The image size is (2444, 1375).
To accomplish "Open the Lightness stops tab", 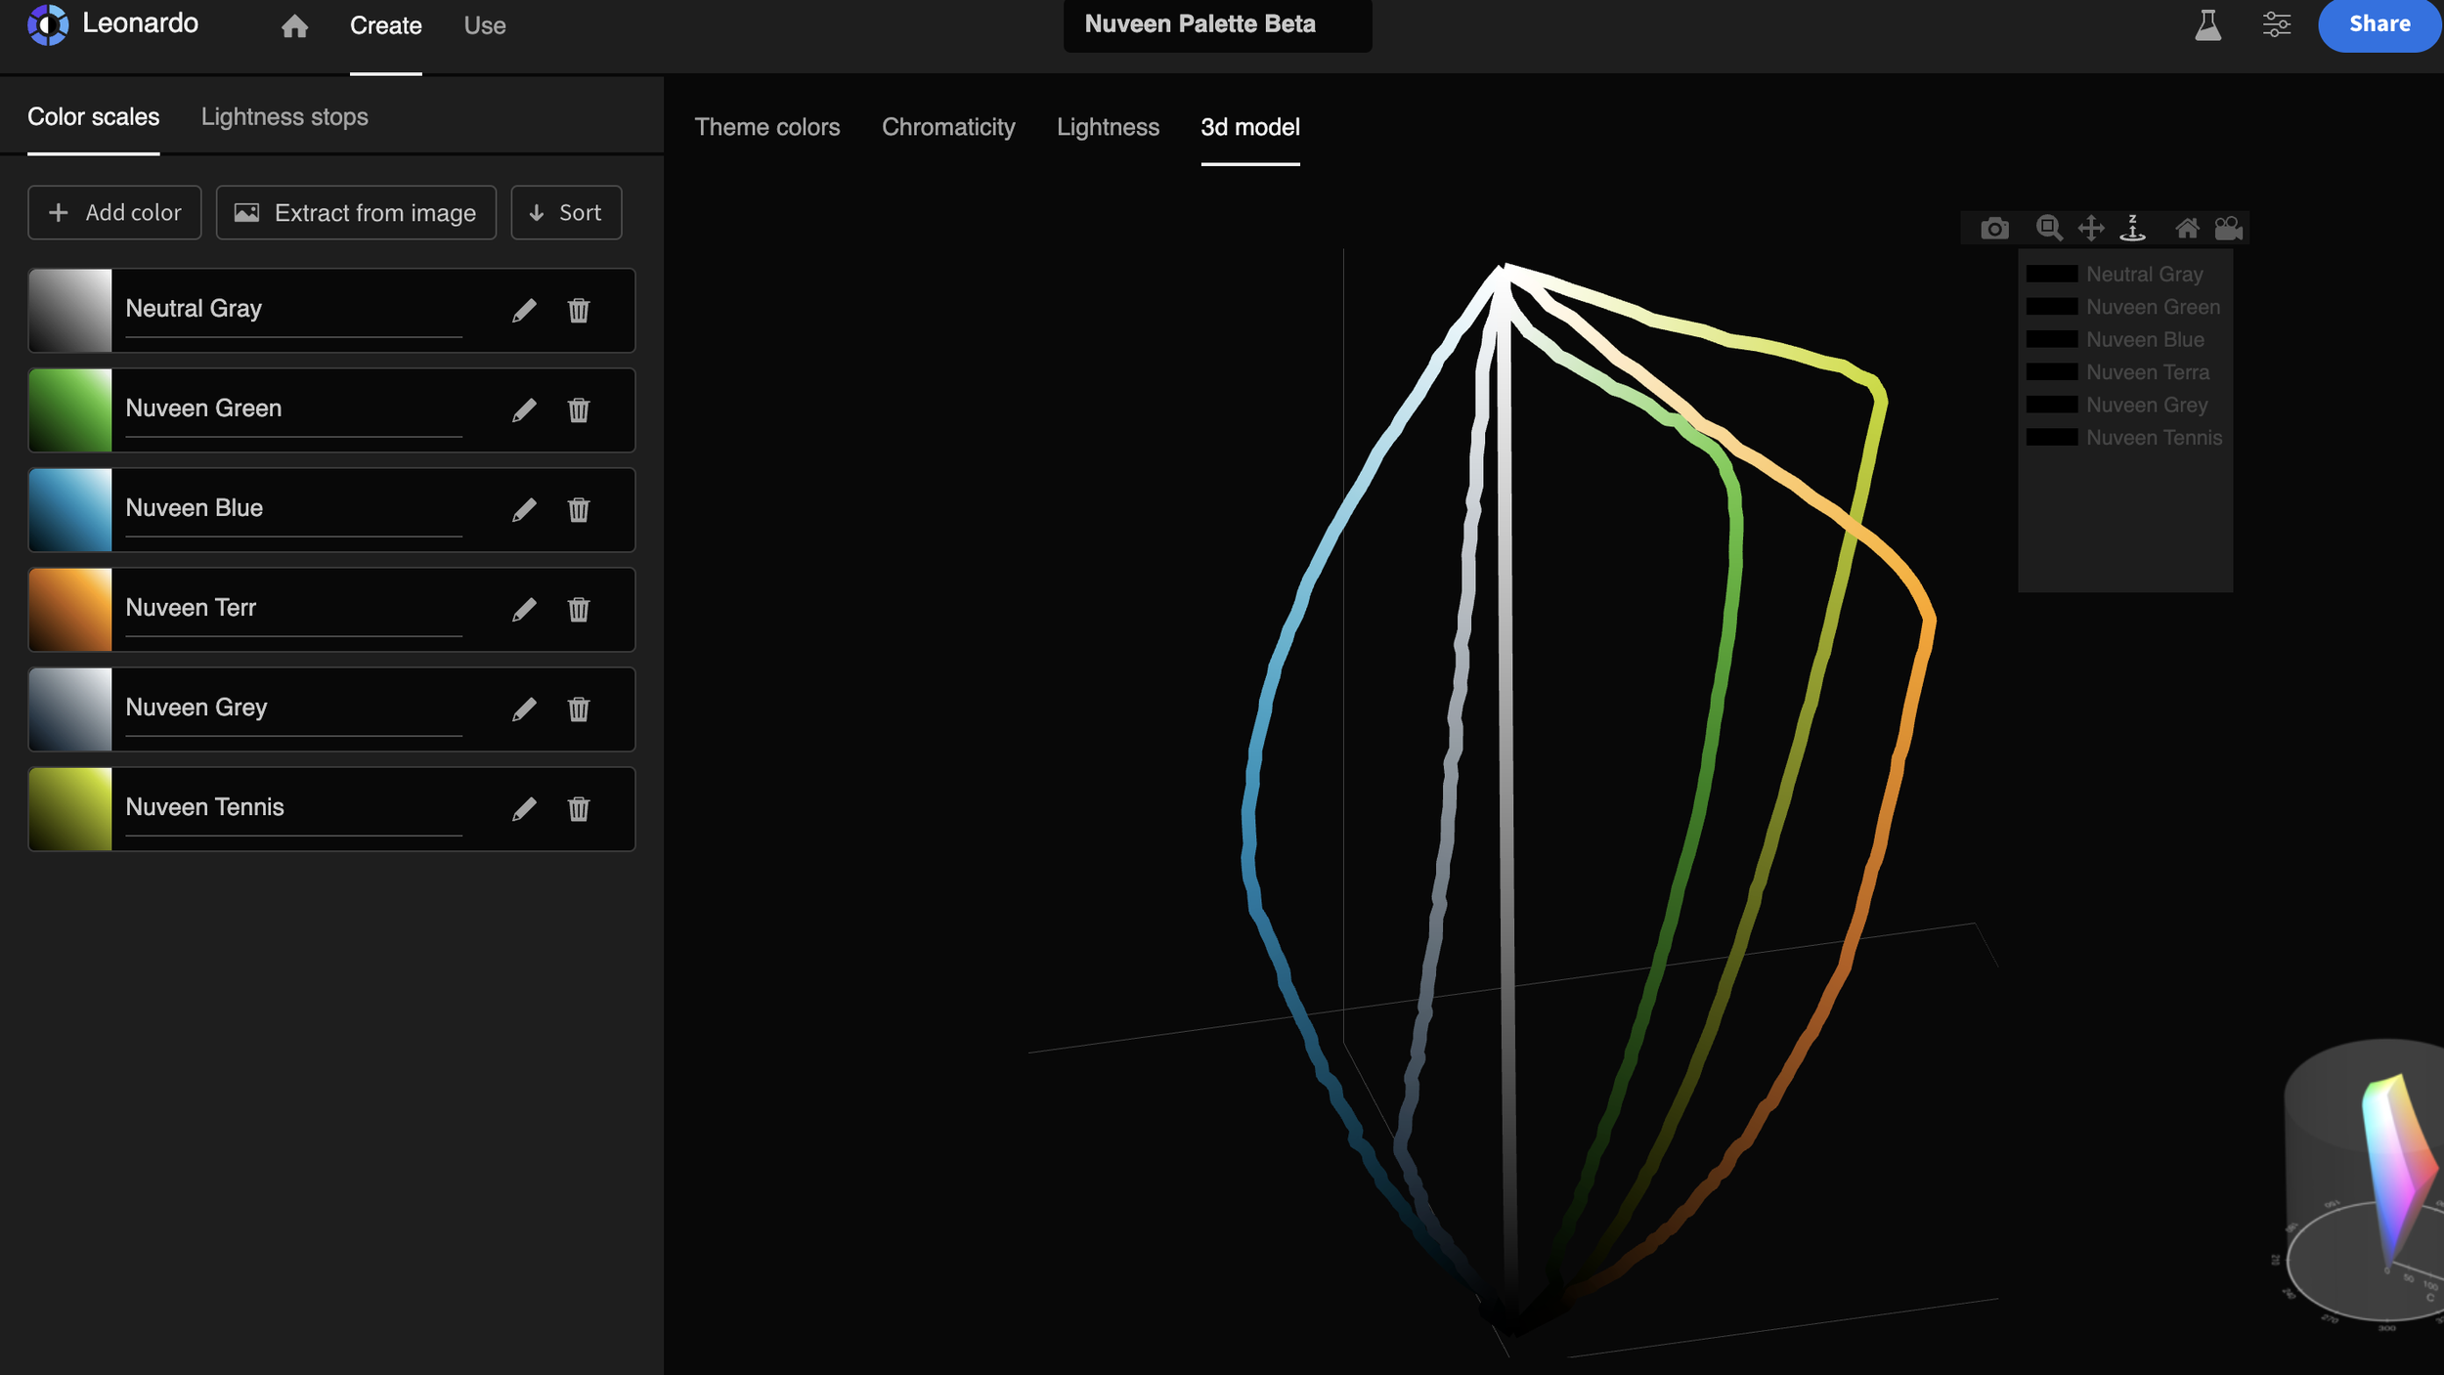I will point(284,116).
